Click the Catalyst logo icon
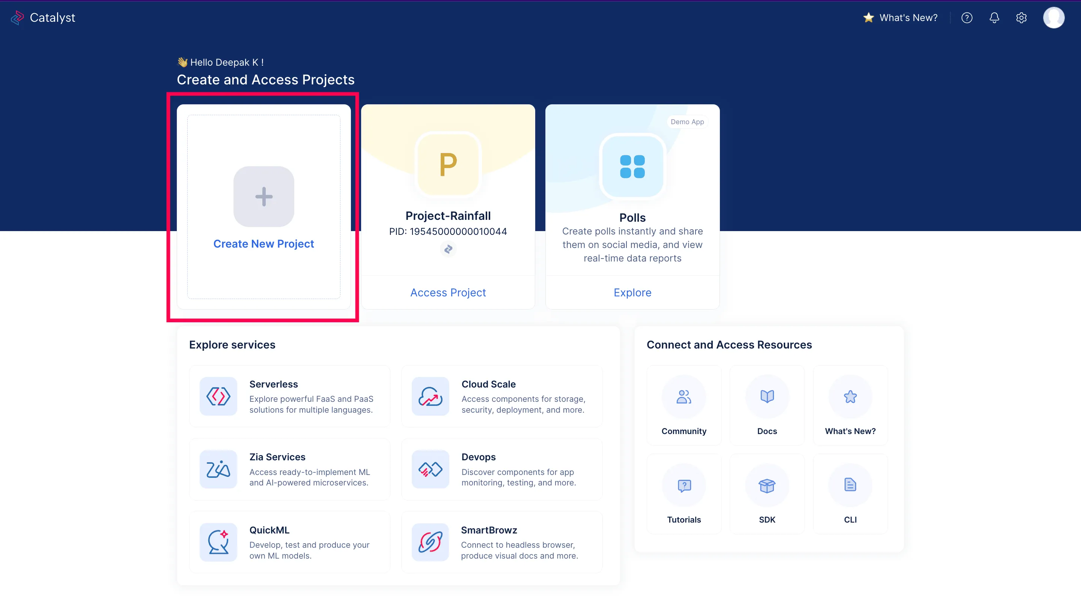Viewport: 1081px width, 616px height. point(17,18)
